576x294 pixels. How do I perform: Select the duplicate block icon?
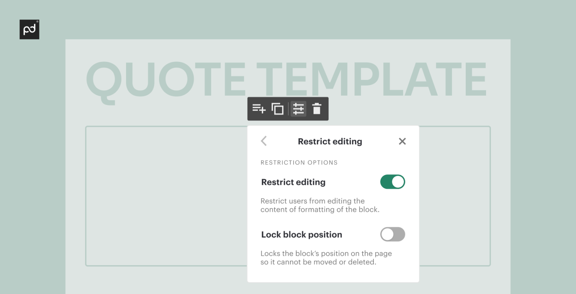click(277, 109)
